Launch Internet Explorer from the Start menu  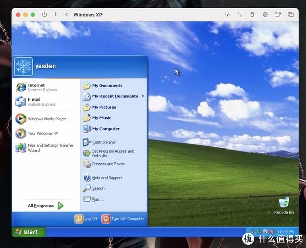[x=45, y=87]
